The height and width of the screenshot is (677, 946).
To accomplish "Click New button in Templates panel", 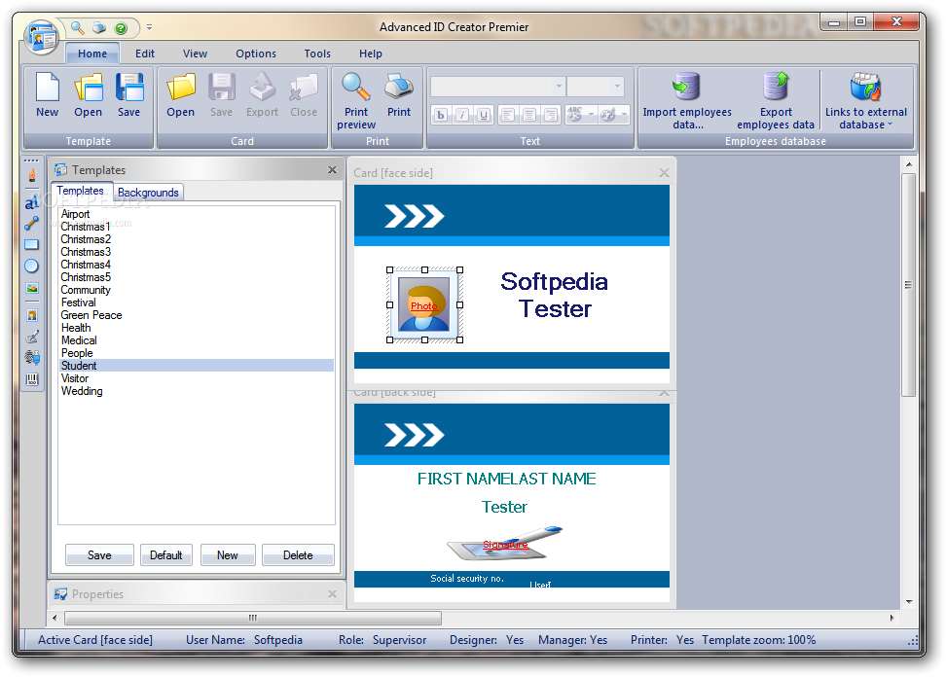I will tap(228, 555).
